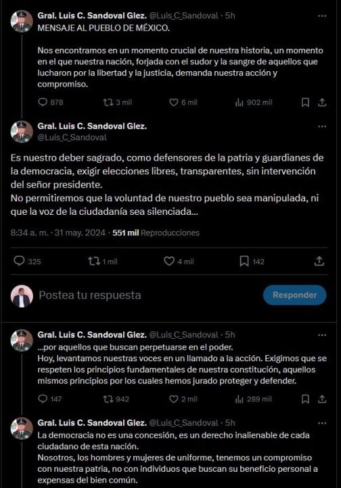Image resolution: width=341 pixels, height=488 pixels.
Task: Open the 551 mil Reproducciones view count
Action: click(x=156, y=232)
